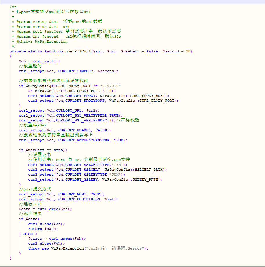The image size is (265, 267).
Task: Click the comment '//返回结果'
Action: point(30,214)
